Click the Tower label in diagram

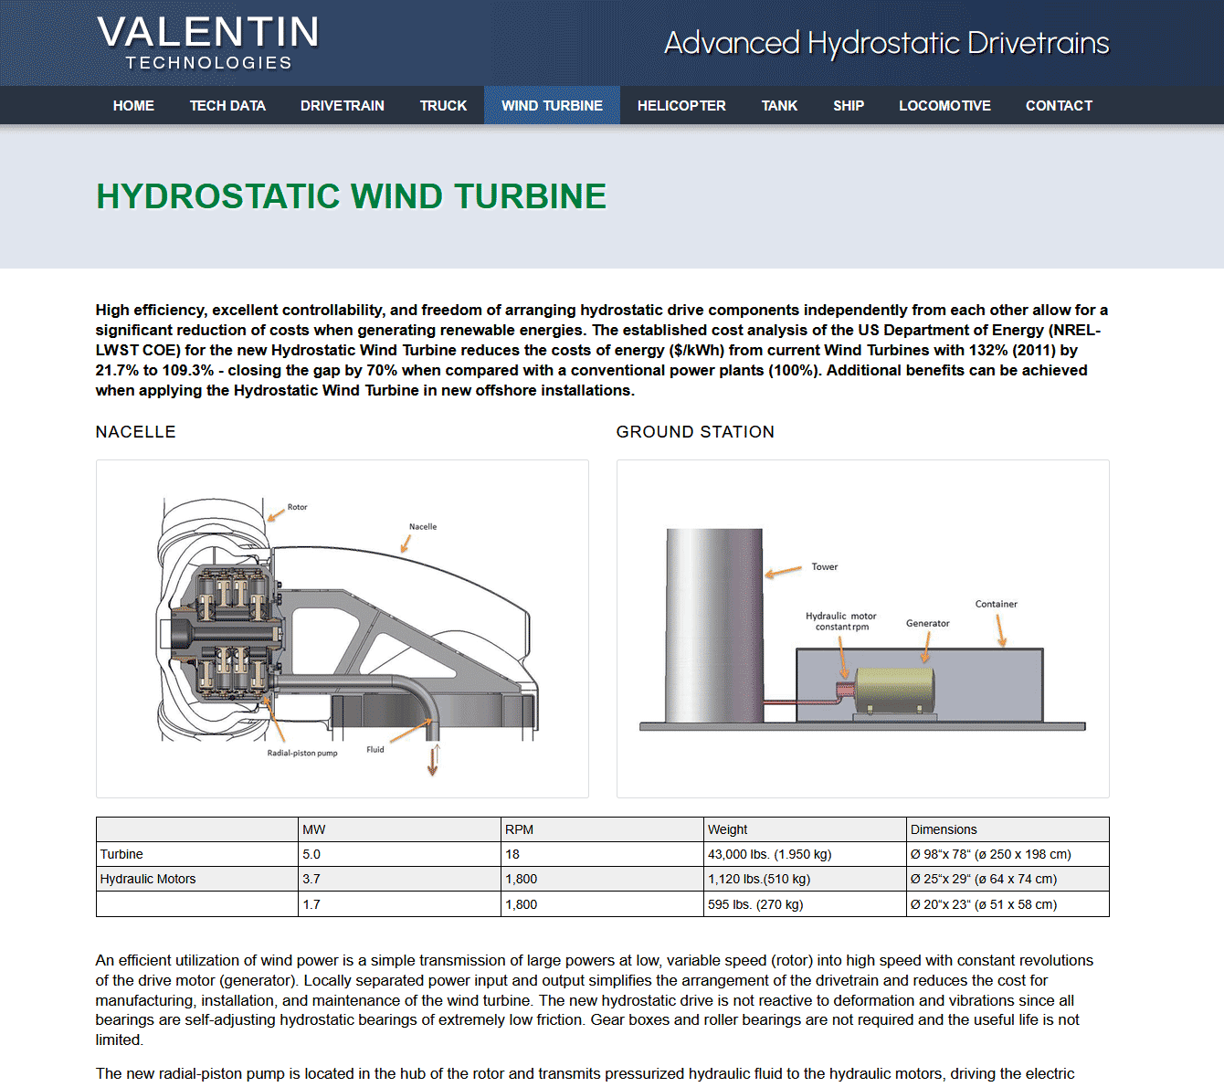pos(825,567)
